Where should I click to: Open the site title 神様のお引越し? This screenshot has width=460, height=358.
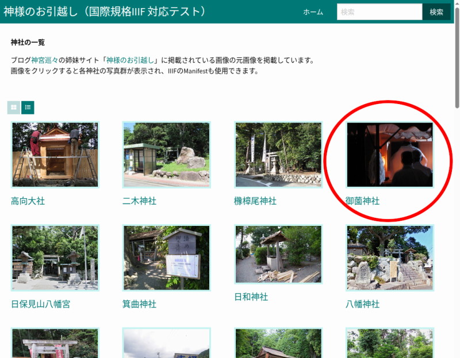105,11
